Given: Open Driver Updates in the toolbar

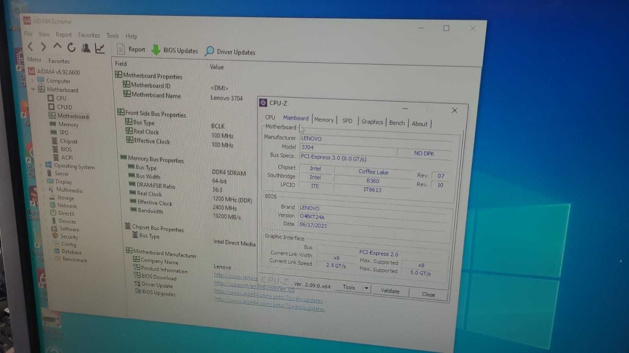Looking at the screenshot, I should pyautogui.click(x=230, y=52).
